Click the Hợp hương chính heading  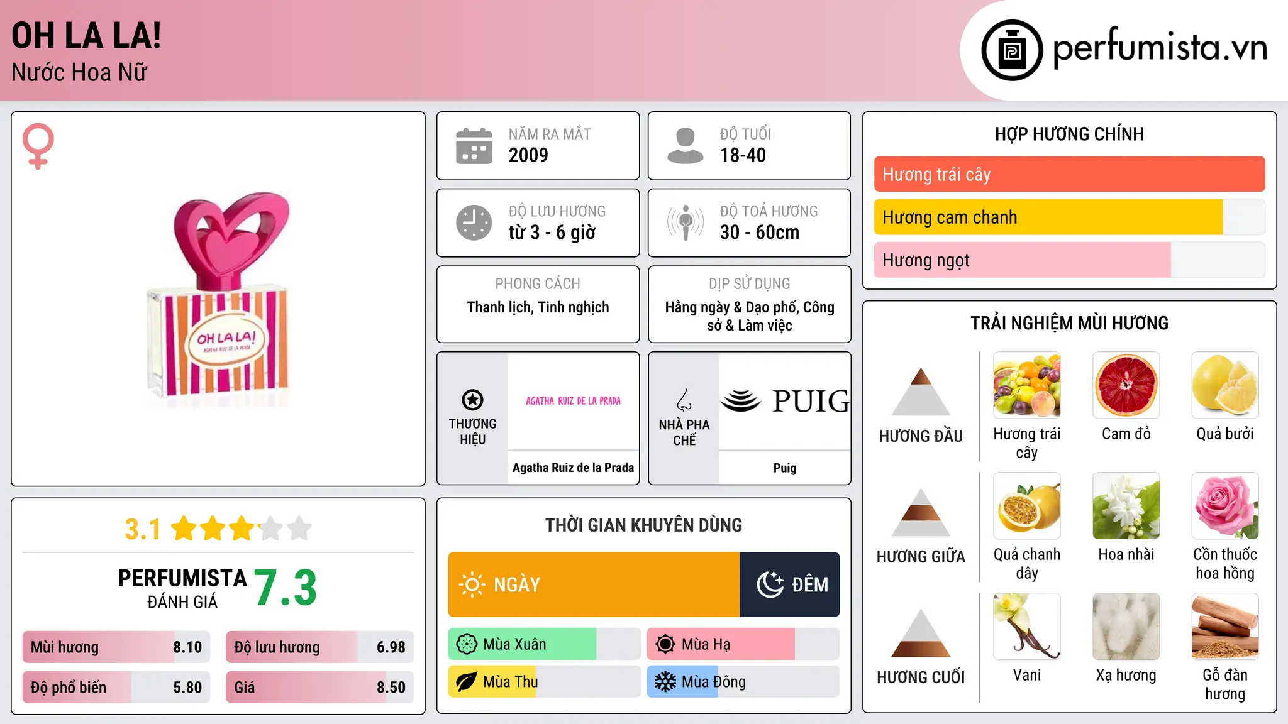point(1069,134)
